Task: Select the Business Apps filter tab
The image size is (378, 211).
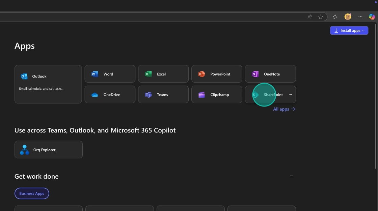Action: coord(32,193)
